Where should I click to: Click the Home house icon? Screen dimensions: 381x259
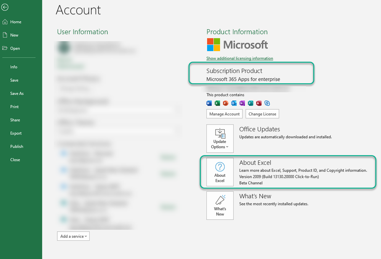[5, 22]
